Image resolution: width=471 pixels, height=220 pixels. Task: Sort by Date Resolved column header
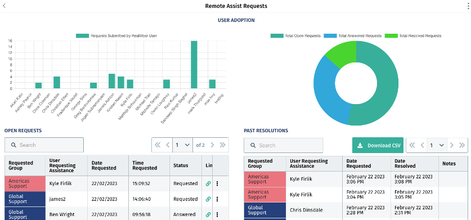405,164
